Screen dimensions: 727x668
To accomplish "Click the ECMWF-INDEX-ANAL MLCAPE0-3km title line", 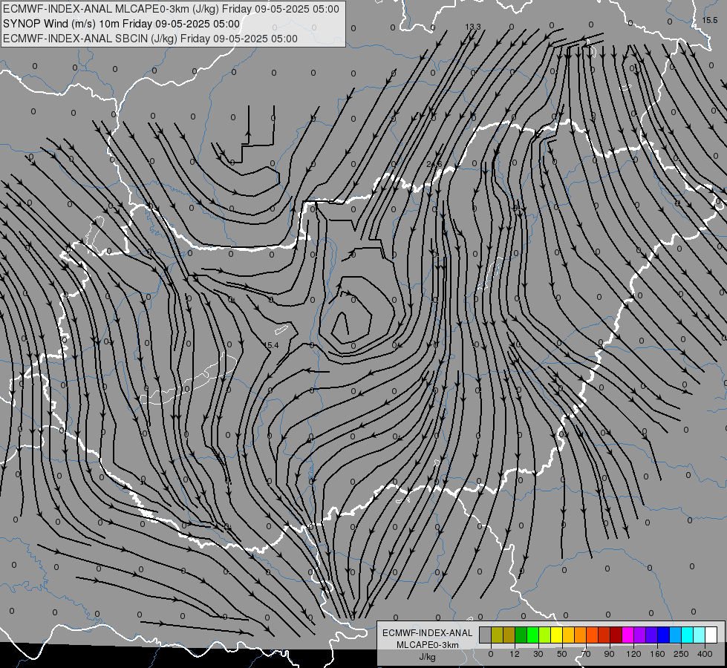I will tap(171, 9).
